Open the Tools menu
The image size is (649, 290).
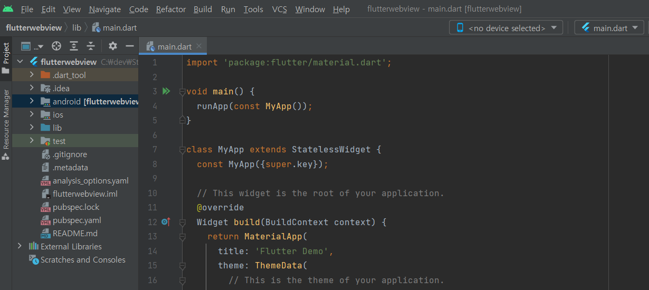coord(253,9)
